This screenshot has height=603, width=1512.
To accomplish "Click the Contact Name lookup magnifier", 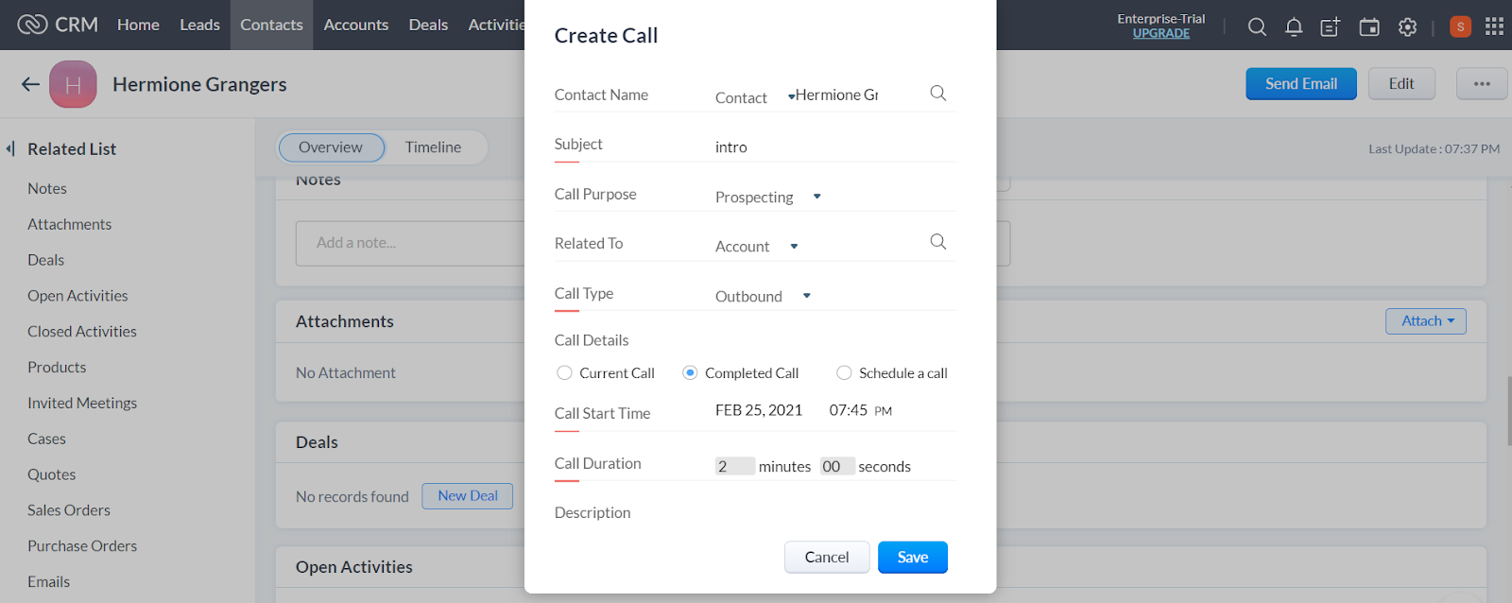I will coord(936,93).
